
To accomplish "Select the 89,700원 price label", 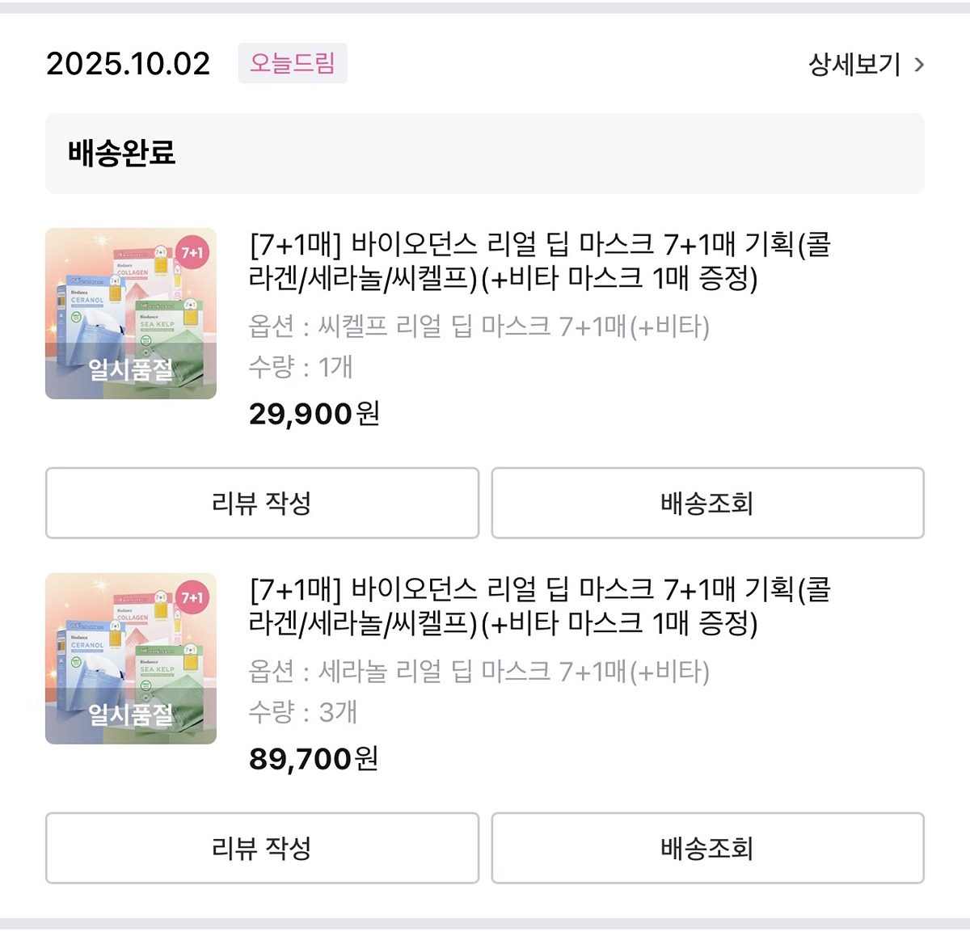I will pyautogui.click(x=314, y=759).
